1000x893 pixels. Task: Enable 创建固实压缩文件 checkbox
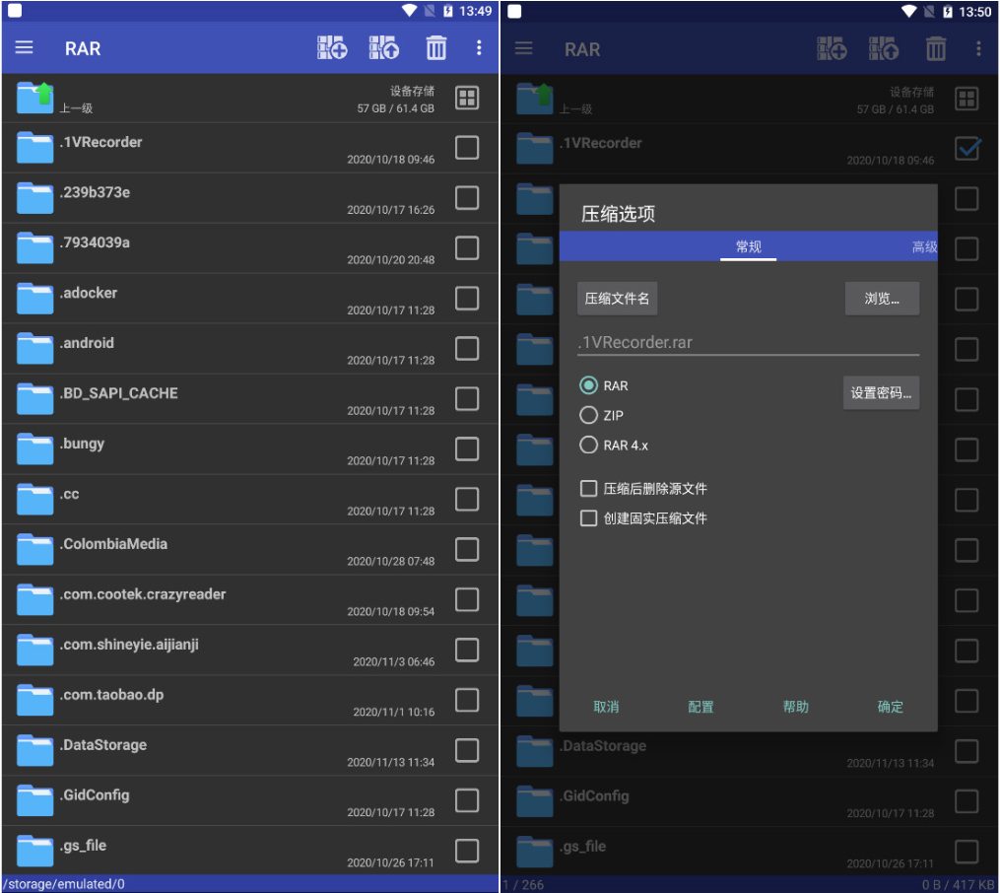point(588,517)
